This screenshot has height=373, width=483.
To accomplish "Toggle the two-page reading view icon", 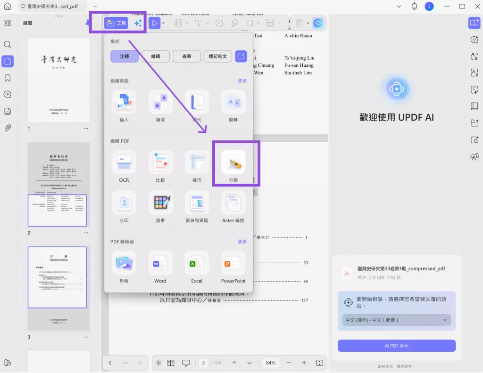I will click(x=170, y=363).
